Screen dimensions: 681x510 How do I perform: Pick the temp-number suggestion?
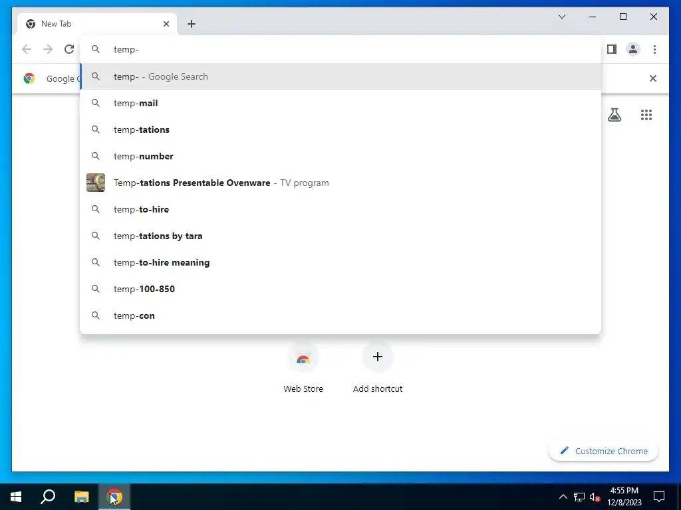click(x=340, y=156)
